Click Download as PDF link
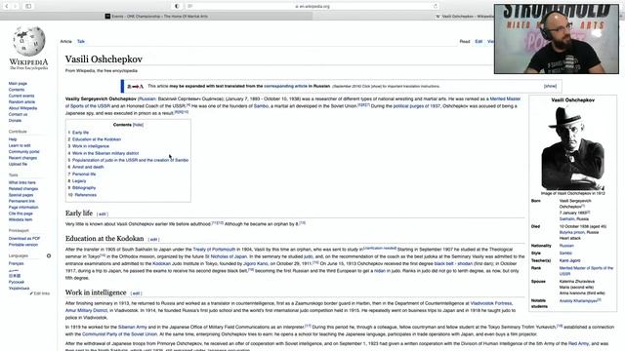This screenshot has height=351, width=625. click(x=24, y=238)
